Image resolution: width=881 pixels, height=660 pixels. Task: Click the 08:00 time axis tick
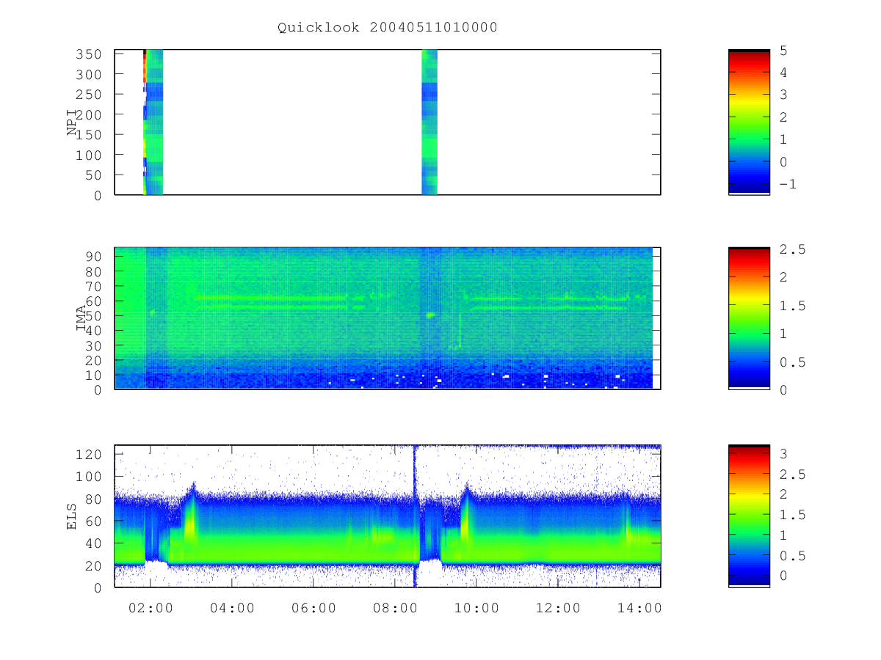click(x=395, y=607)
